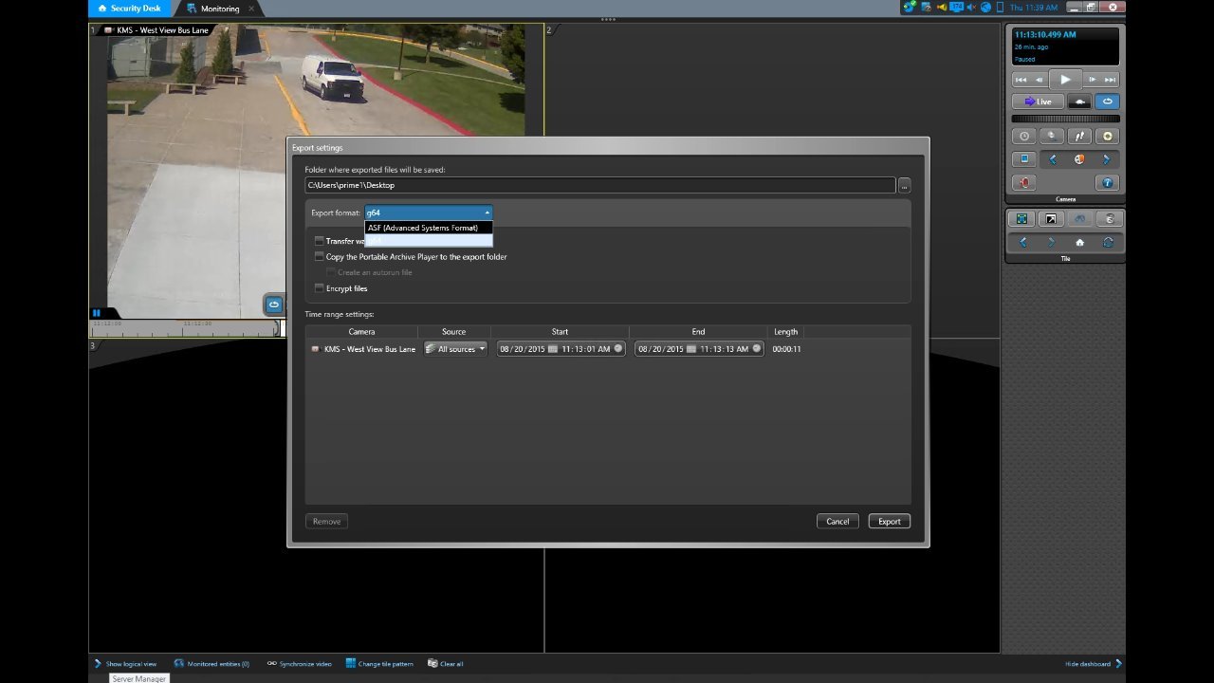The height and width of the screenshot is (683, 1214).
Task: Cancel the Export settings dialog
Action: click(x=837, y=521)
